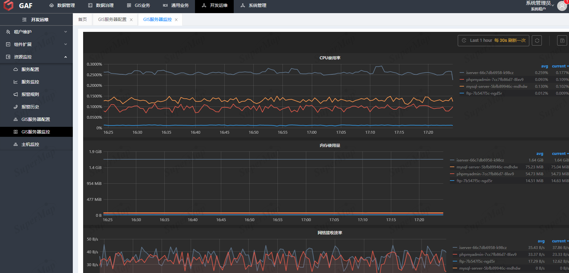This screenshot has width=569, height=273.
Task: Expand the 组件扩展 sidebar group
Action: pos(36,44)
